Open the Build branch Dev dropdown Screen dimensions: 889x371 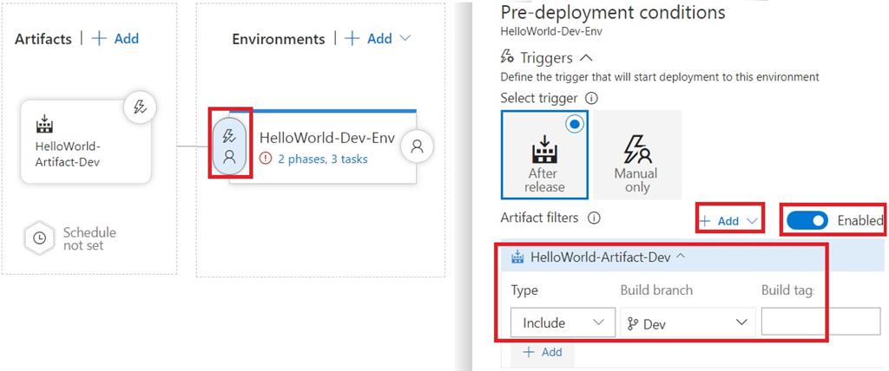point(686,322)
